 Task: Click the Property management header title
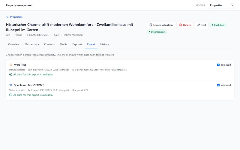[x=19, y=5]
